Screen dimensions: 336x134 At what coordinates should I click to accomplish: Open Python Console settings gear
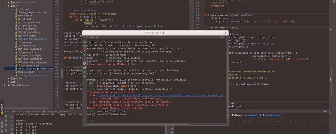(x=222, y=37)
